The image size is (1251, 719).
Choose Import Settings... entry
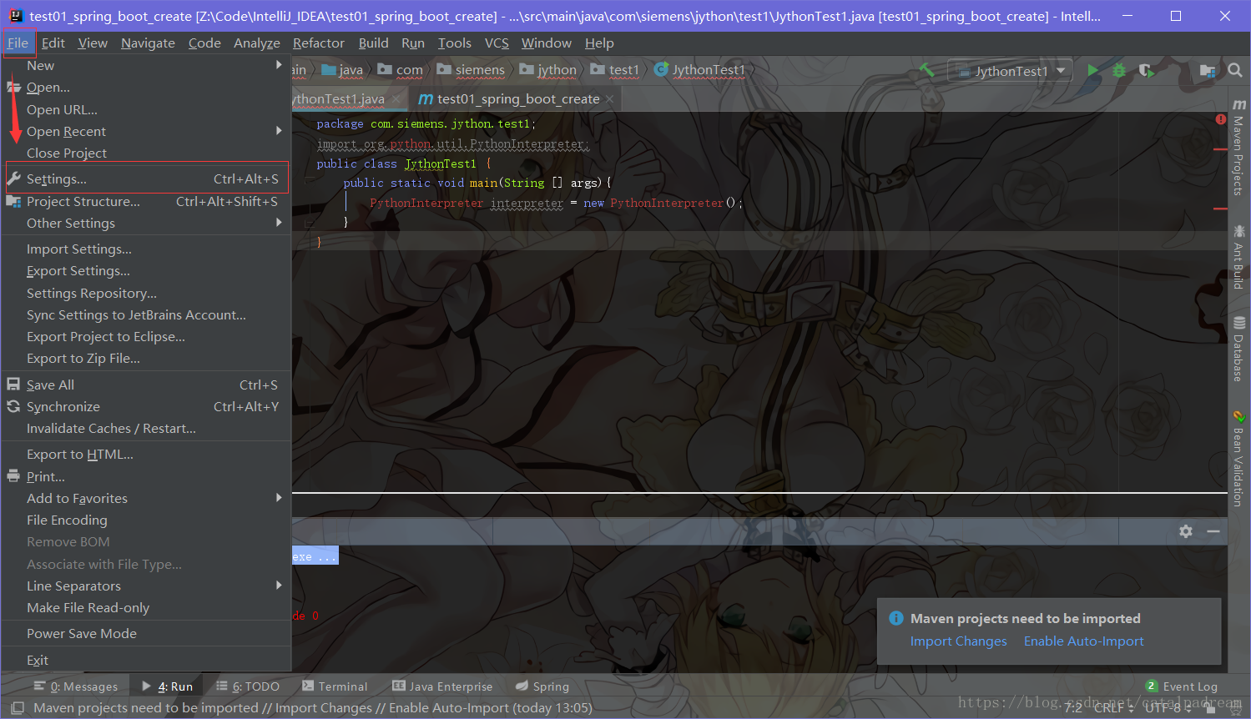pyautogui.click(x=146, y=249)
